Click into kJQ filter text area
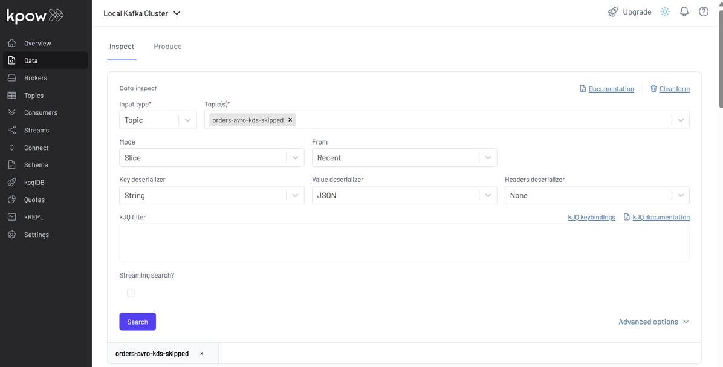The image size is (723, 367). (x=404, y=243)
